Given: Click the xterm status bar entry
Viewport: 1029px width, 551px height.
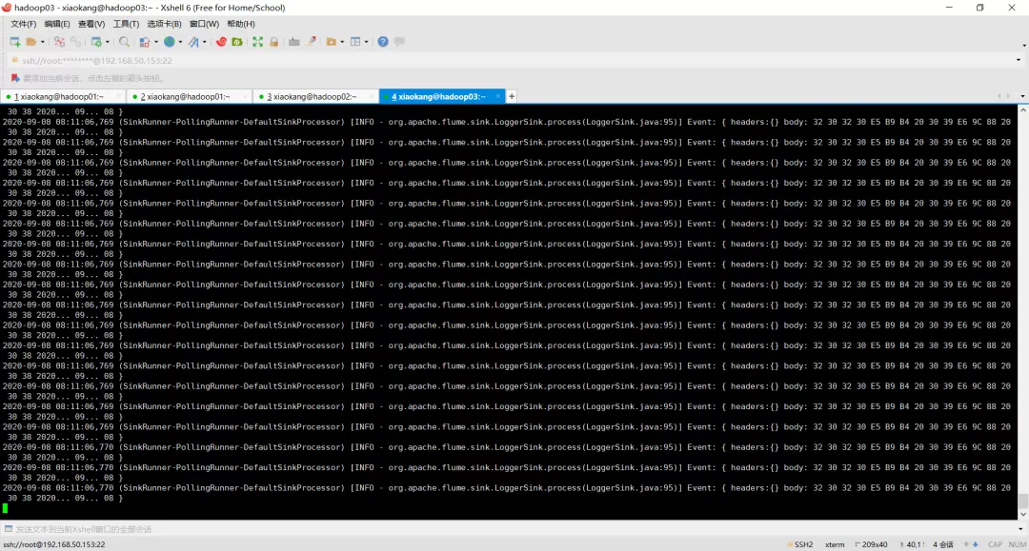Looking at the screenshot, I should click(835, 544).
